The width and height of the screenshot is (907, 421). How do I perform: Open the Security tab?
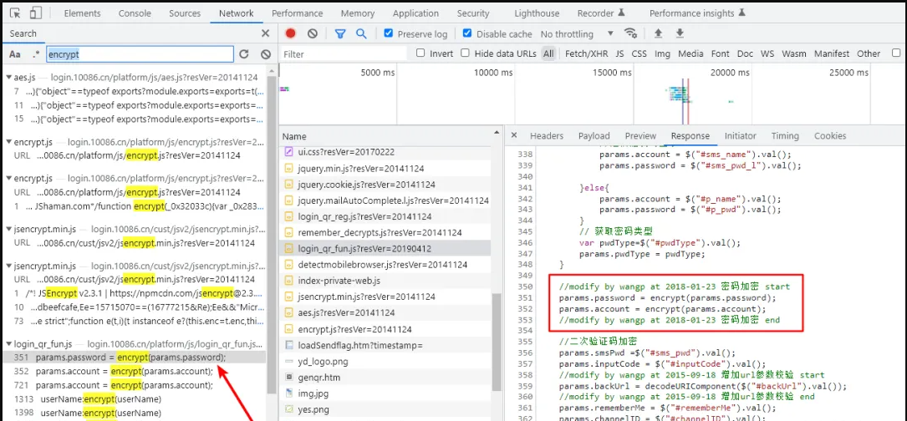click(472, 13)
